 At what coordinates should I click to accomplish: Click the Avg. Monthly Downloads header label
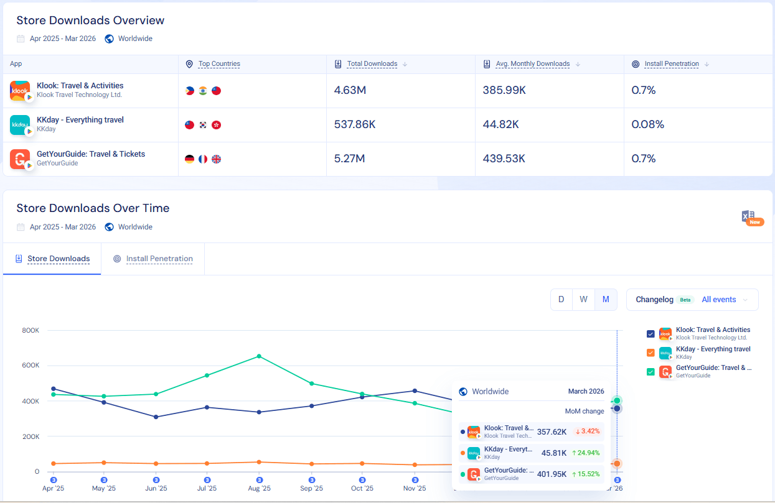(x=533, y=64)
